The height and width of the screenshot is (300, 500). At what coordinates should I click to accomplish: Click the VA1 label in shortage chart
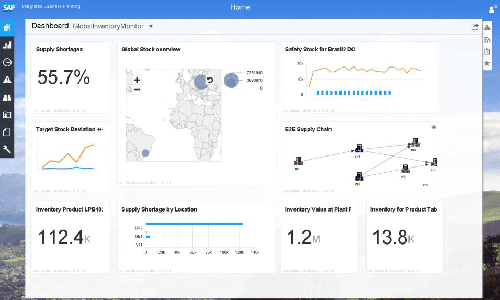[139, 245]
